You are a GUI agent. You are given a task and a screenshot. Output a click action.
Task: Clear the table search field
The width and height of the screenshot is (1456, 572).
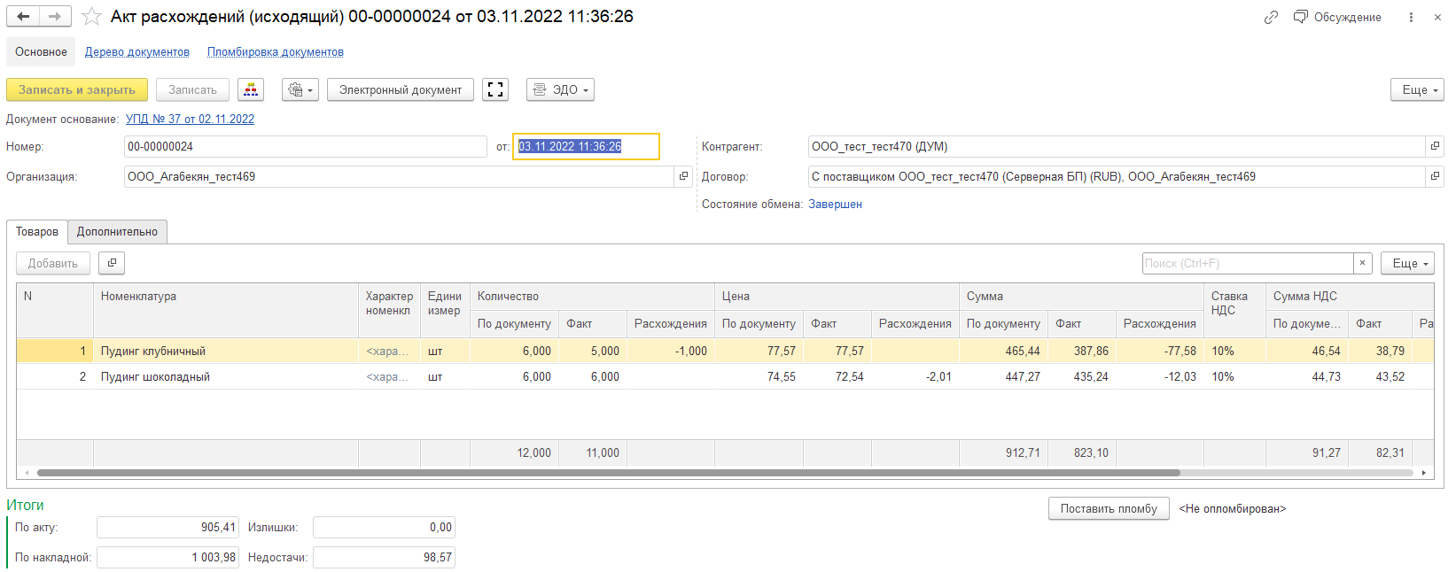(1363, 263)
